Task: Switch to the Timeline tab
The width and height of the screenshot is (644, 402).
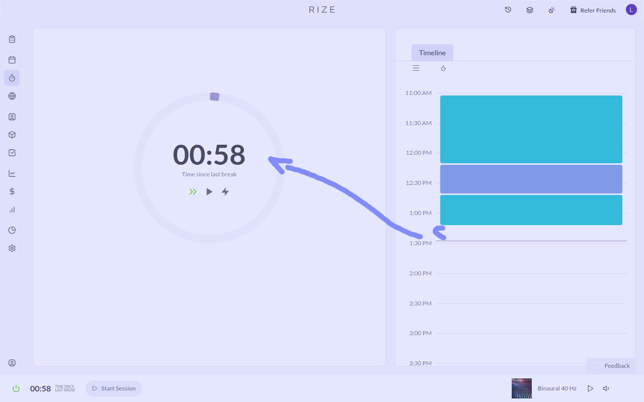Action: tap(432, 53)
